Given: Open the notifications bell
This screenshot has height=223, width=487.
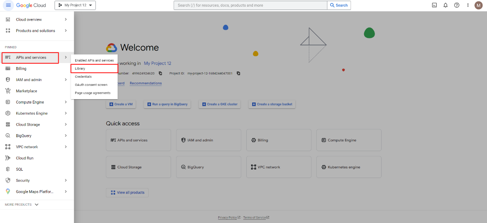Looking at the screenshot, I should (446, 5).
